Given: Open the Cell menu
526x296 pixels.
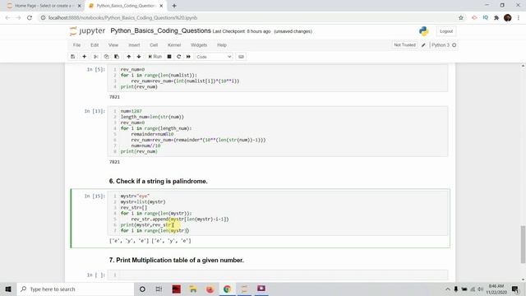Looking at the screenshot, I should (154, 45).
